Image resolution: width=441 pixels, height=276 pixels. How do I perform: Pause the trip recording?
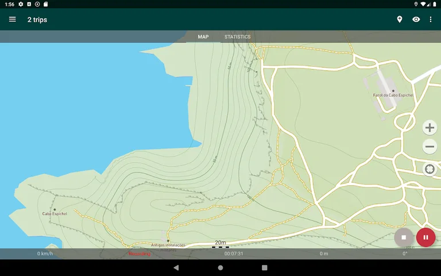426,237
